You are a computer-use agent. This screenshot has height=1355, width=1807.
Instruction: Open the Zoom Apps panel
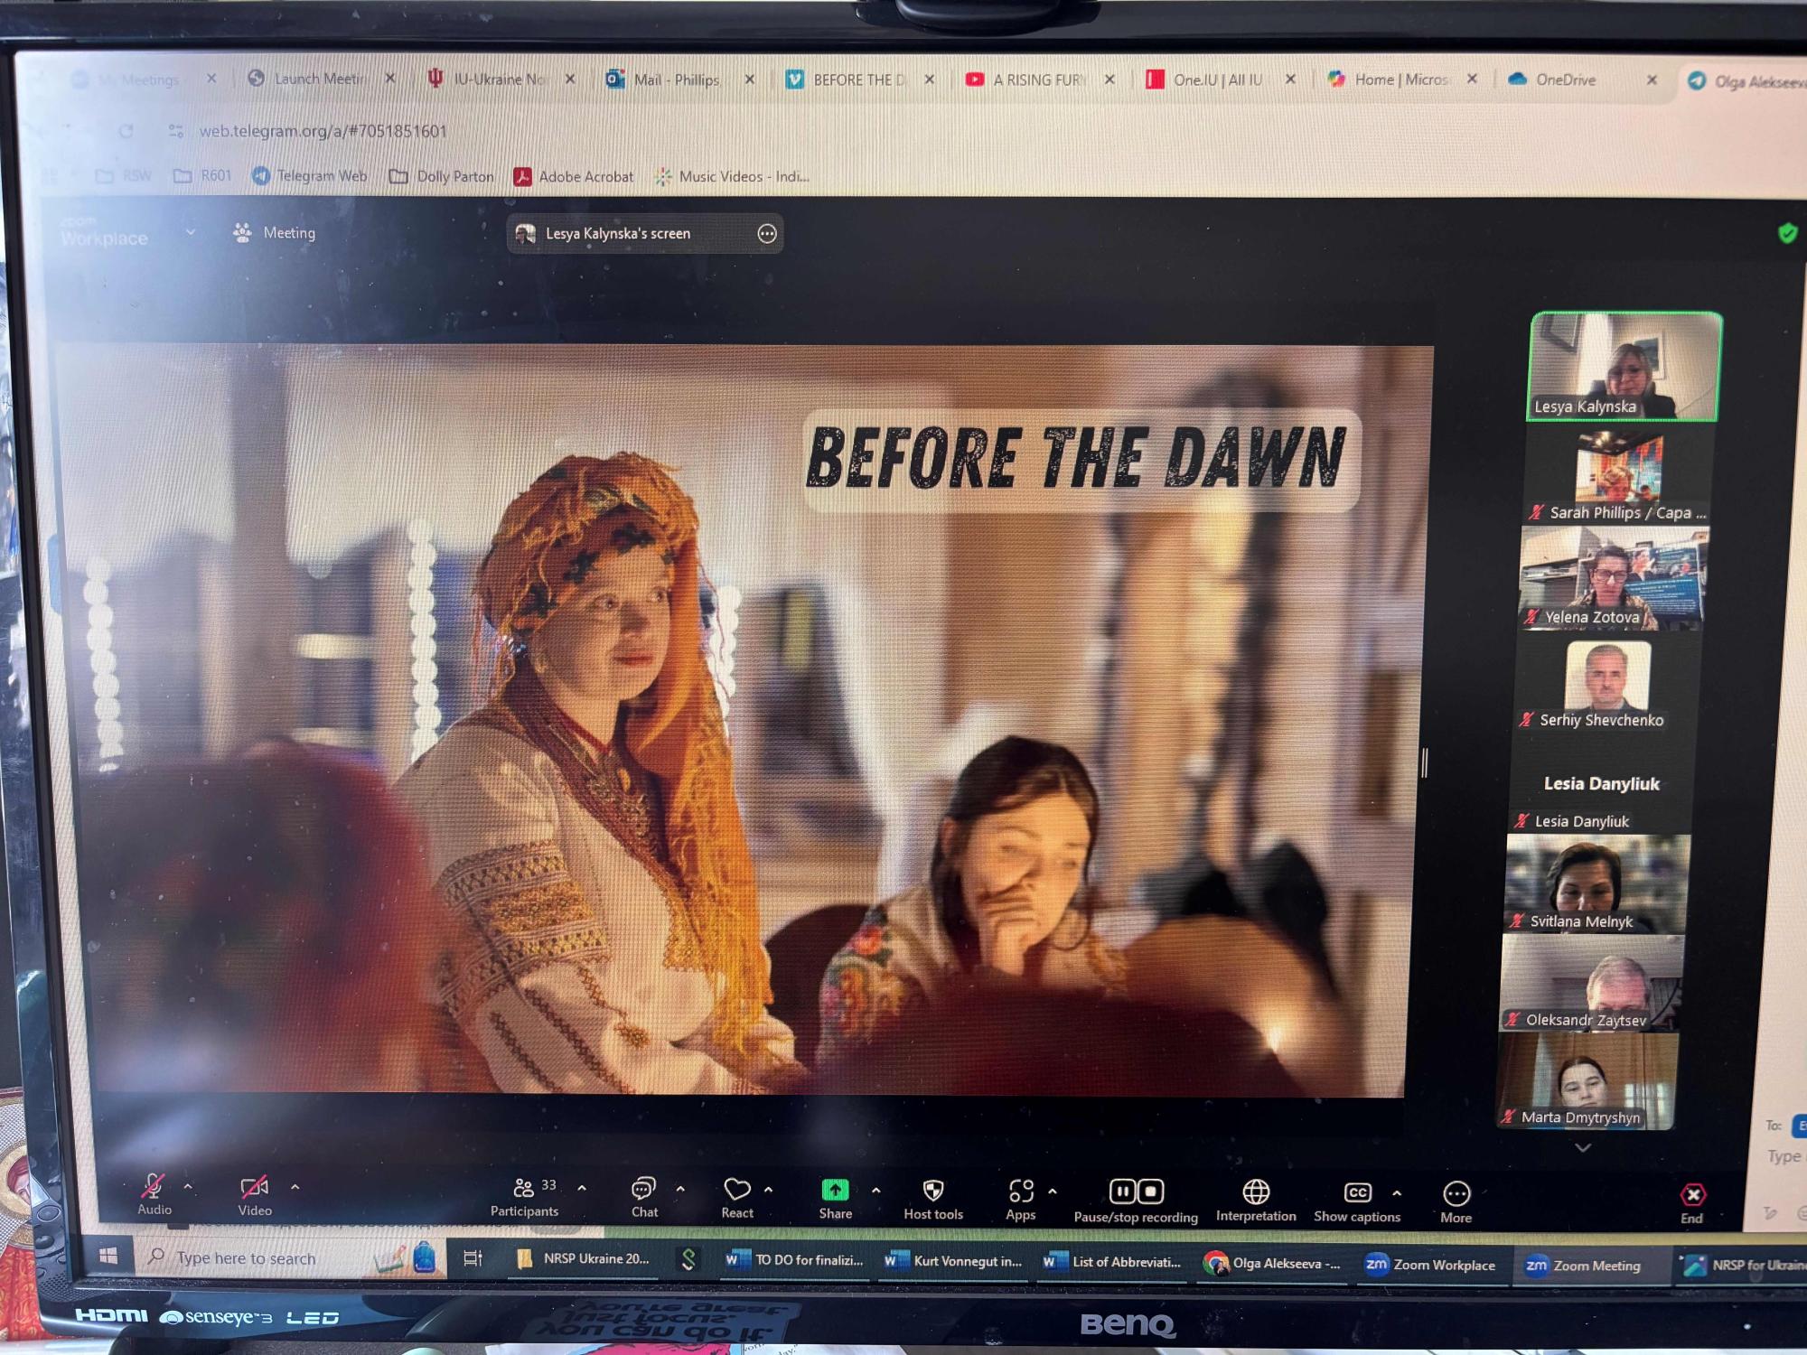tap(1021, 1200)
